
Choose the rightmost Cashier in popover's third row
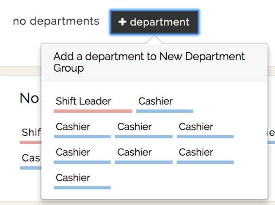[x=196, y=152]
